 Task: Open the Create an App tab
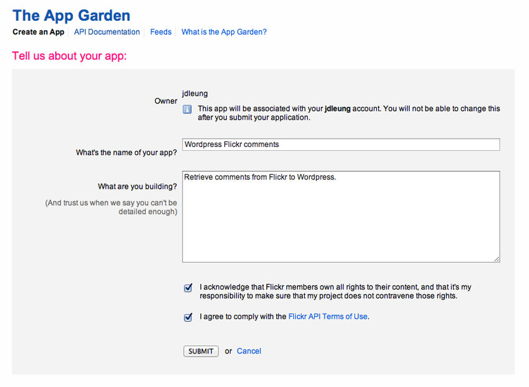[x=38, y=32]
